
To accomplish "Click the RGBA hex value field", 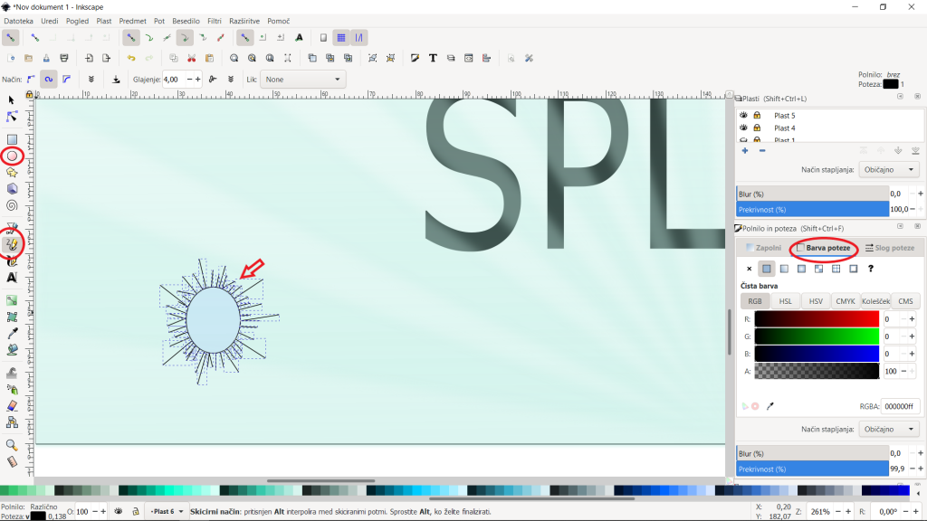I will [900, 406].
